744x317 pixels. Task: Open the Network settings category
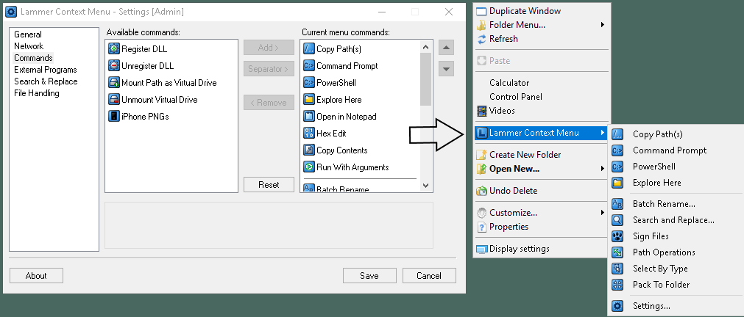[x=29, y=46]
